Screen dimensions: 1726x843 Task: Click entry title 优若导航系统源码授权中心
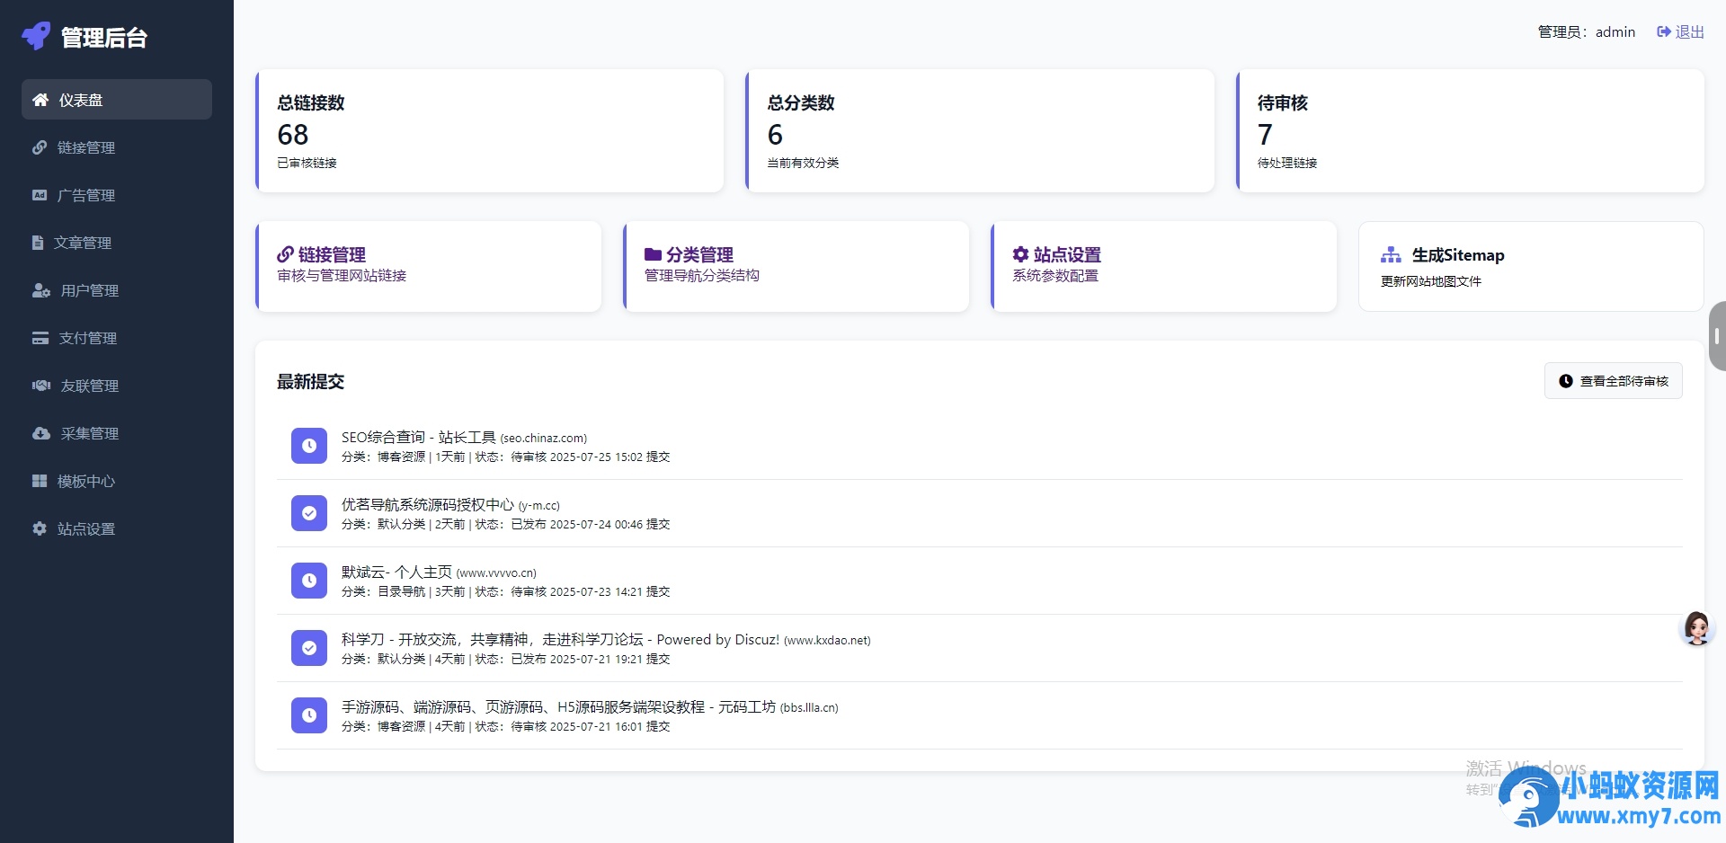[x=428, y=504]
